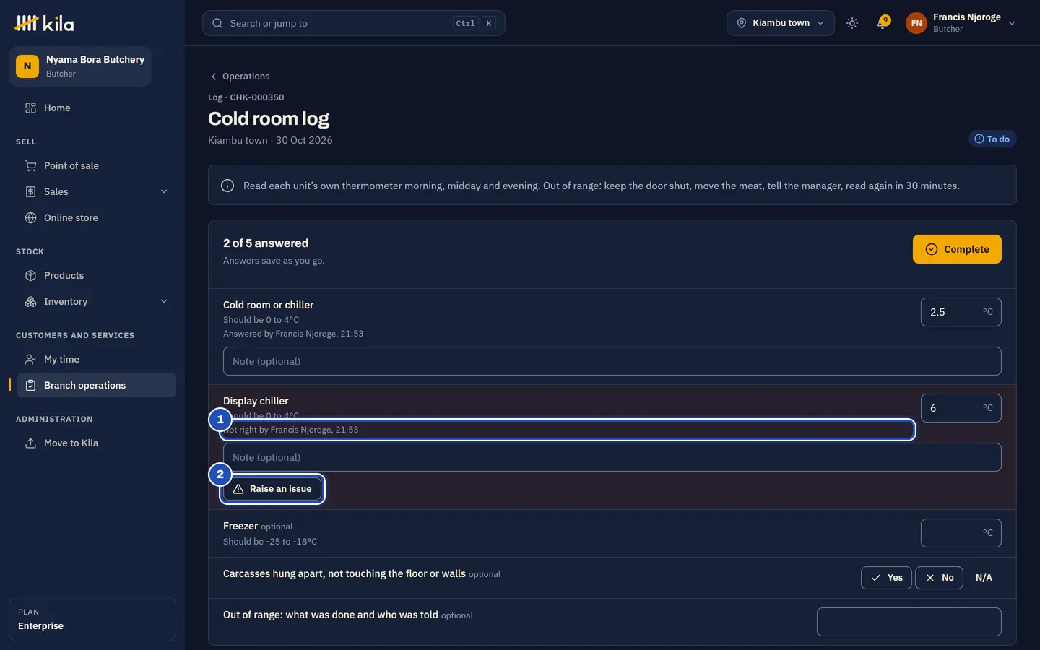
Task: Click the Enterprise plan card
Action: pyautogui.click(x=92, y=619)
